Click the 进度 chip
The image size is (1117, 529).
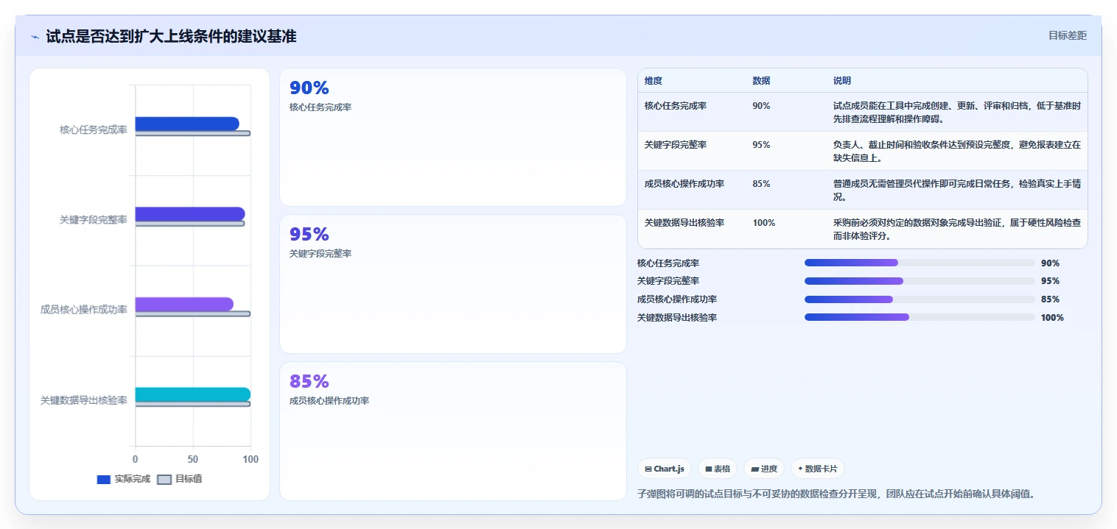tap(764, 469)
